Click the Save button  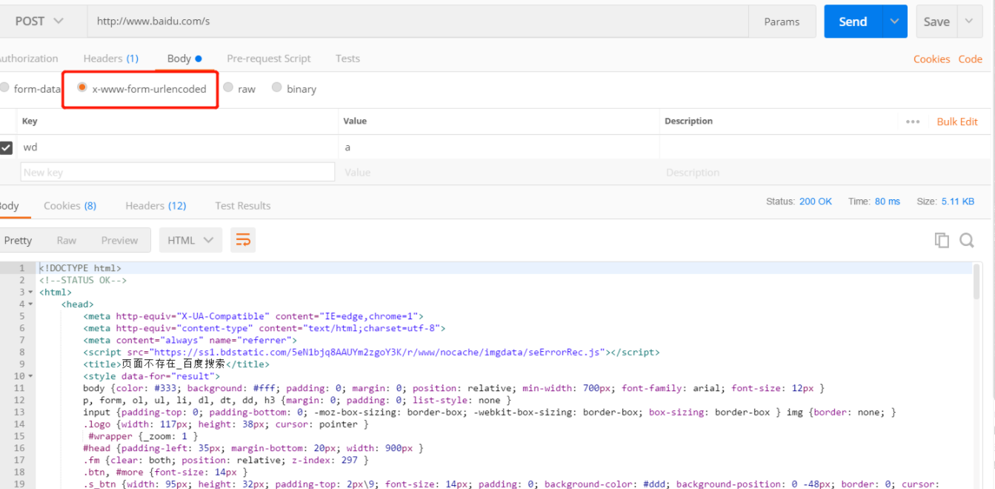coord(936,21)
